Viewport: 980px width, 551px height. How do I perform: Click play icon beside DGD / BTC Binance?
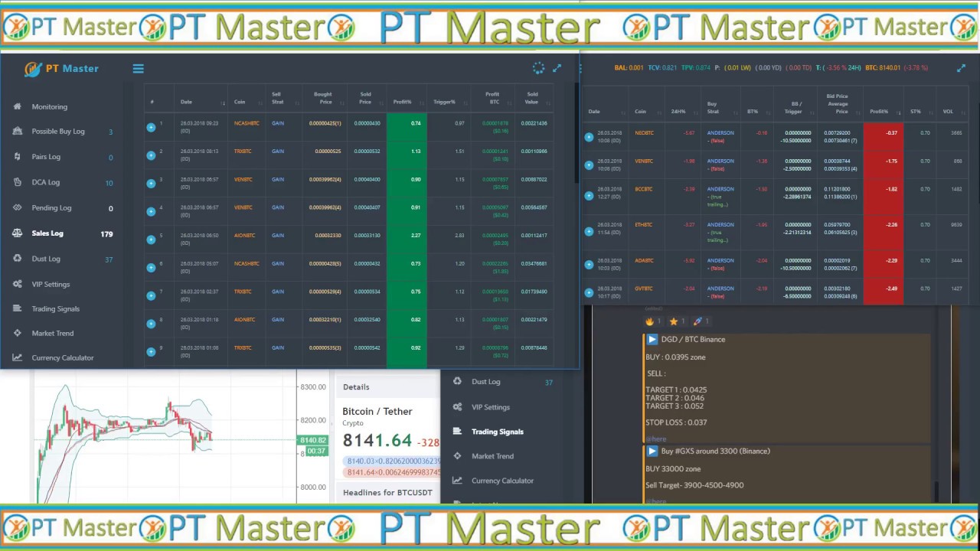pyautogui.click(x=652, y=339)
